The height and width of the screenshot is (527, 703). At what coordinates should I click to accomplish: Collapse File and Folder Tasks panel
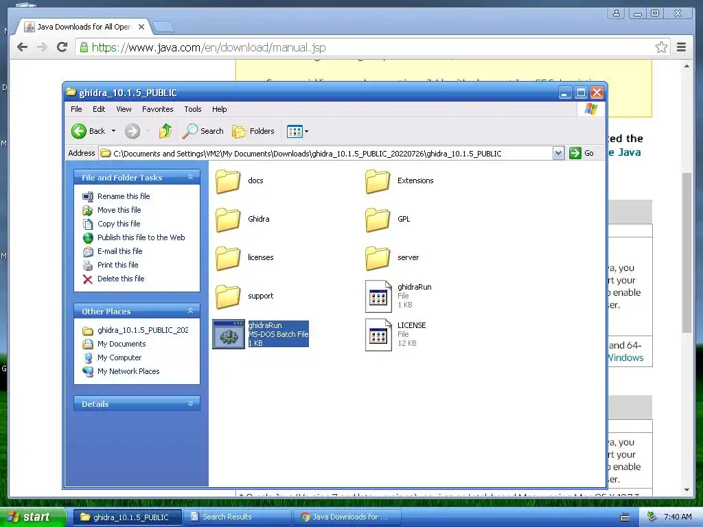pyautogui.click(x=191, y=178)
